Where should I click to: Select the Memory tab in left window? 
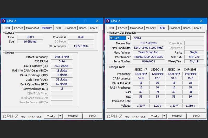(x=47, y=28)
